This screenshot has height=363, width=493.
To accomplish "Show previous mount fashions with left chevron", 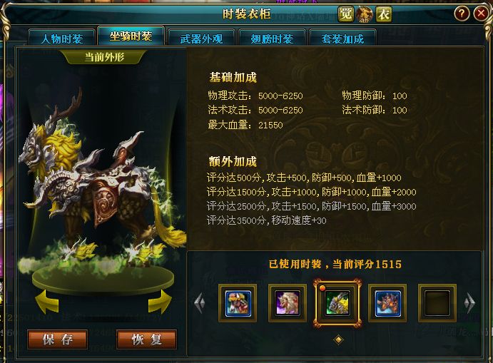I will [199, 303].
